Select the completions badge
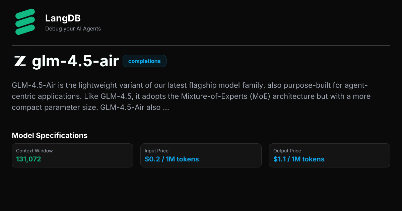The image size is (402, 211). [x=144, y=61]
